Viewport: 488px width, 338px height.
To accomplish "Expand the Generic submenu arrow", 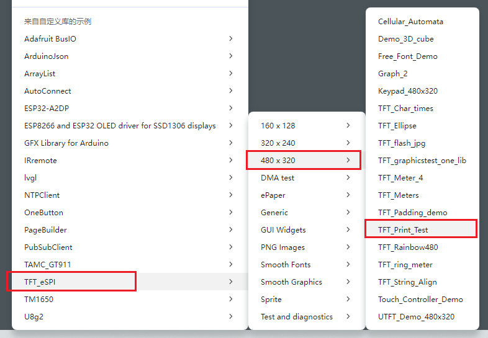I will (348, 213).
